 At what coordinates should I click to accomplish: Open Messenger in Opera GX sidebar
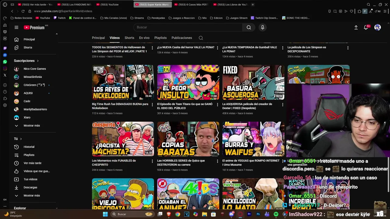[5, 55]
